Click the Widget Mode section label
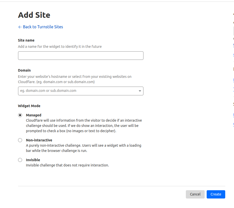Screen dimensions: 234x208 29,106
